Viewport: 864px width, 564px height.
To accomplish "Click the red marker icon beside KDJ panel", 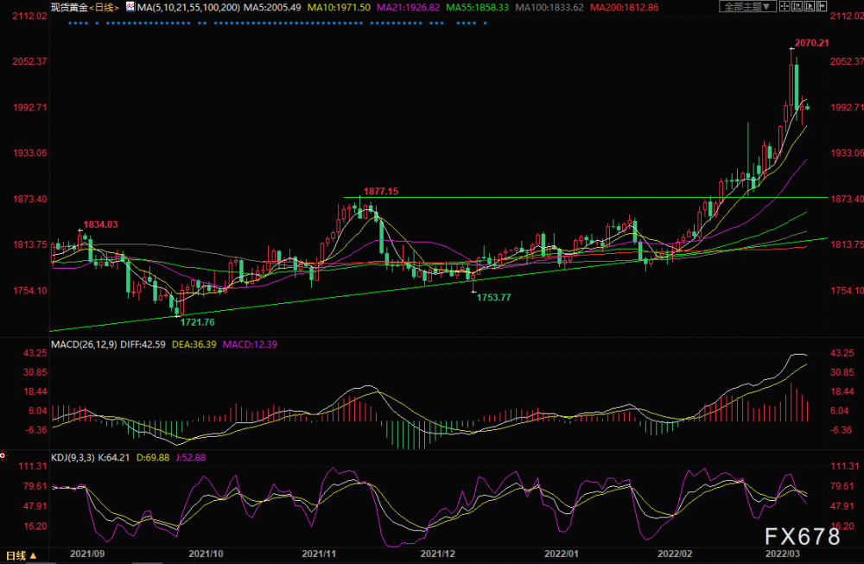I will (x=3, y=455).
